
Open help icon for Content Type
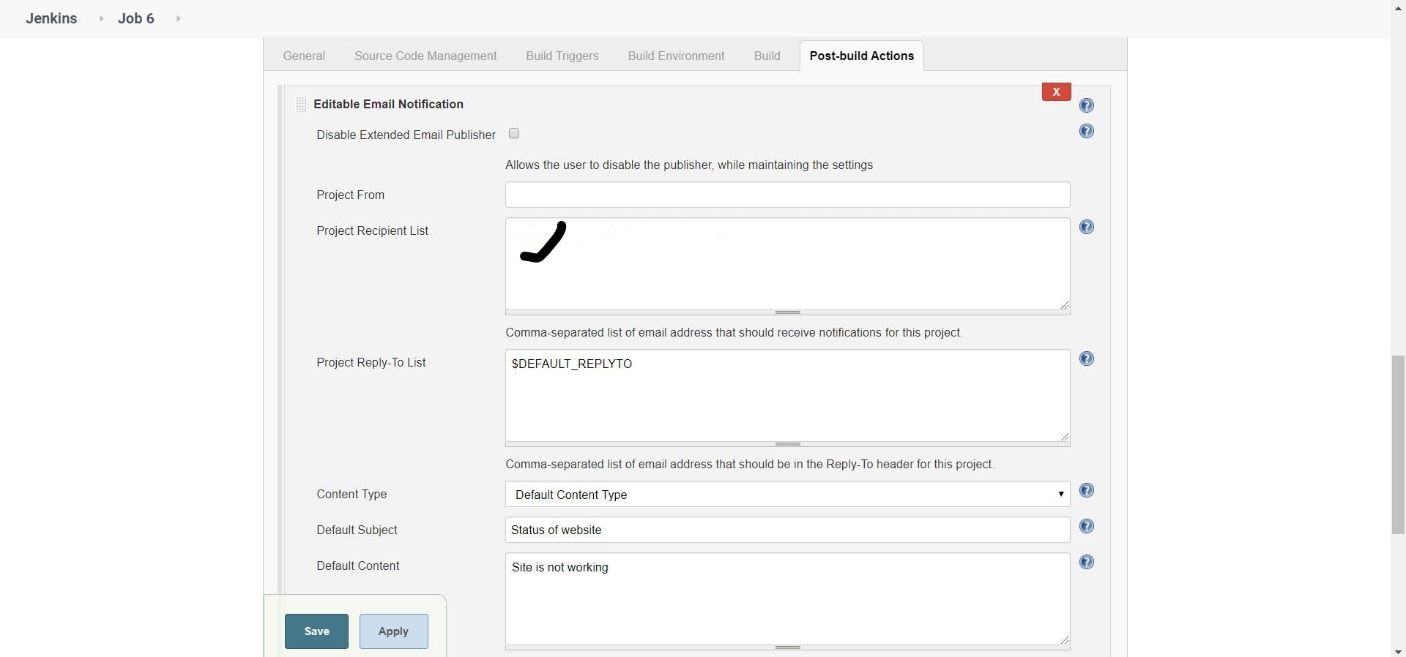[x=1087, y=490]
